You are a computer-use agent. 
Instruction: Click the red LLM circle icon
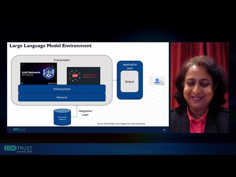point(75,75)
